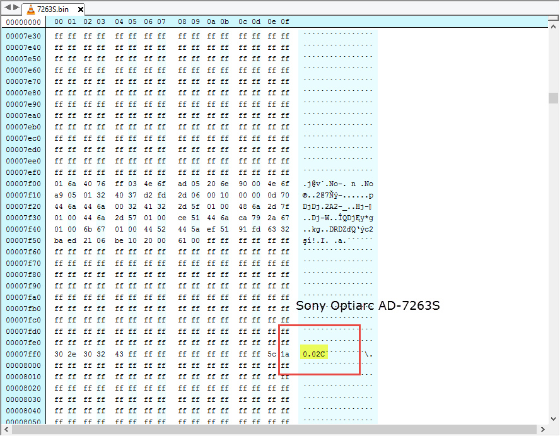Select column header 0c
Image resolution: width=560 pixels, height=436 pixels.
(243, 22)
